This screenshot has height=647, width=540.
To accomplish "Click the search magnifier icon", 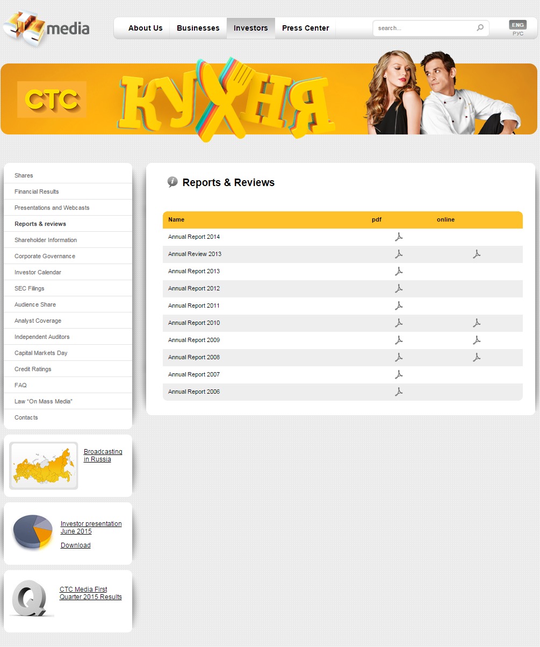I will 480,28.
